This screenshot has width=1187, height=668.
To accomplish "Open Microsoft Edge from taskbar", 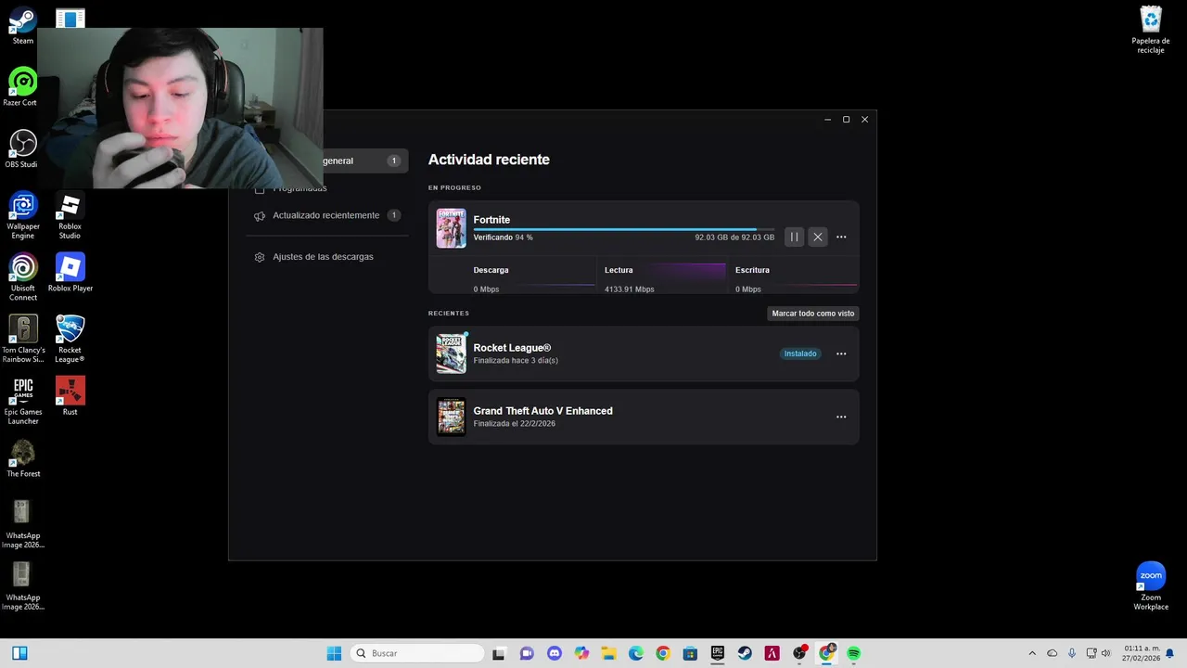I will (x=635, y=653).
